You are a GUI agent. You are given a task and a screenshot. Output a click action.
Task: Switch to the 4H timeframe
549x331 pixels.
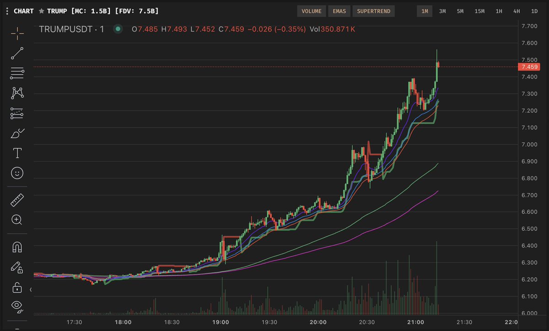[x=517, y=11]
